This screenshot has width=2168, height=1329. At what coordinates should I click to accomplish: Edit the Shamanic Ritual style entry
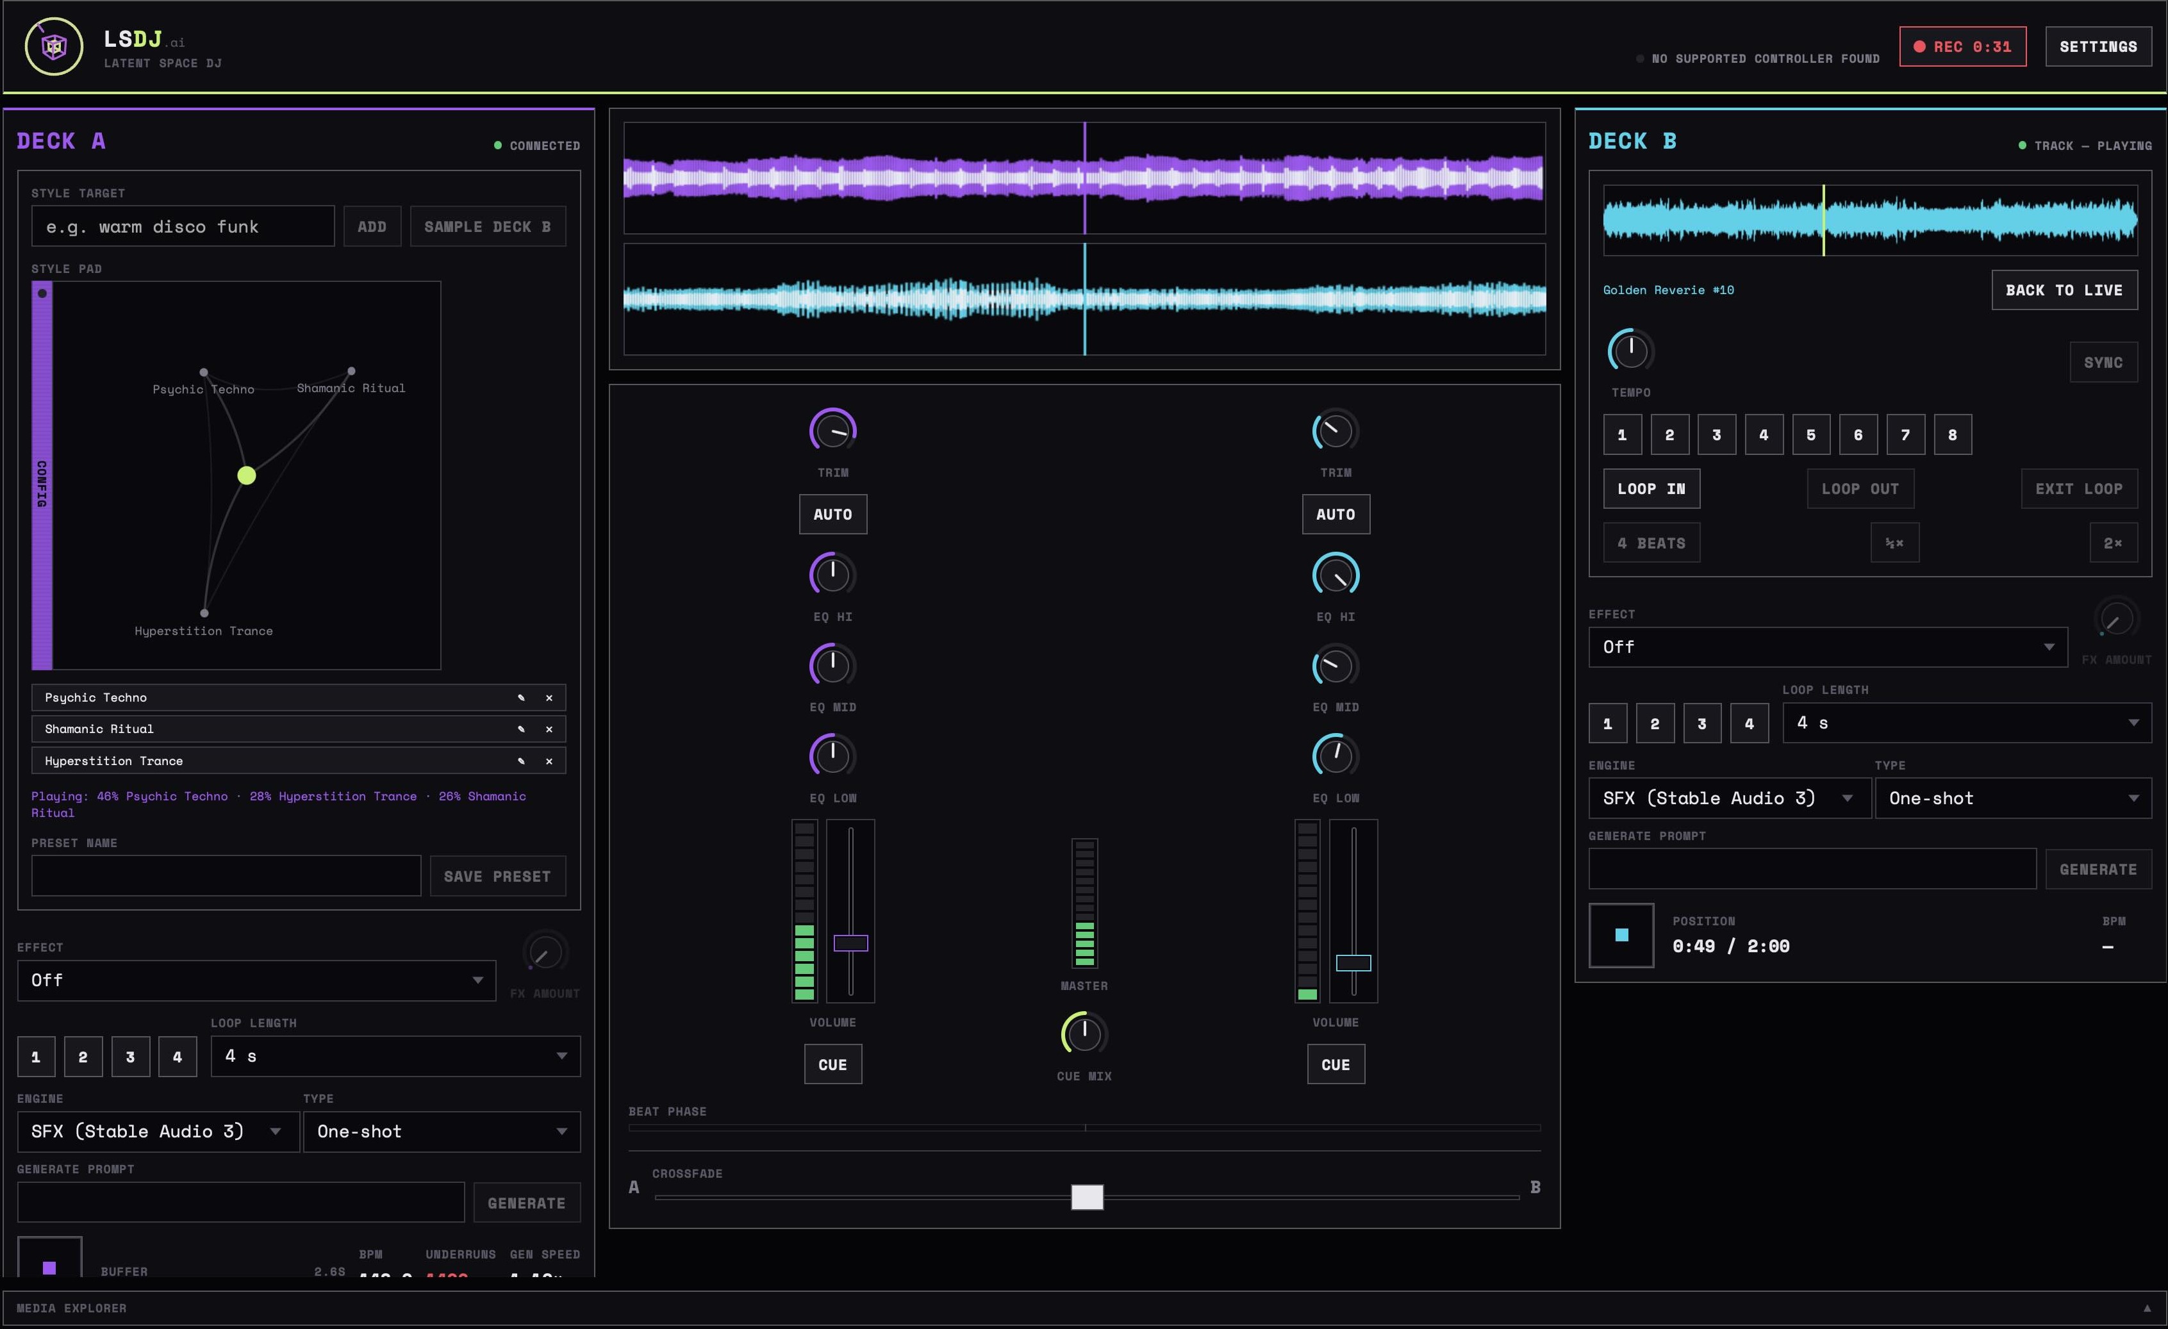pyautogui.click(x=521, y=729)
